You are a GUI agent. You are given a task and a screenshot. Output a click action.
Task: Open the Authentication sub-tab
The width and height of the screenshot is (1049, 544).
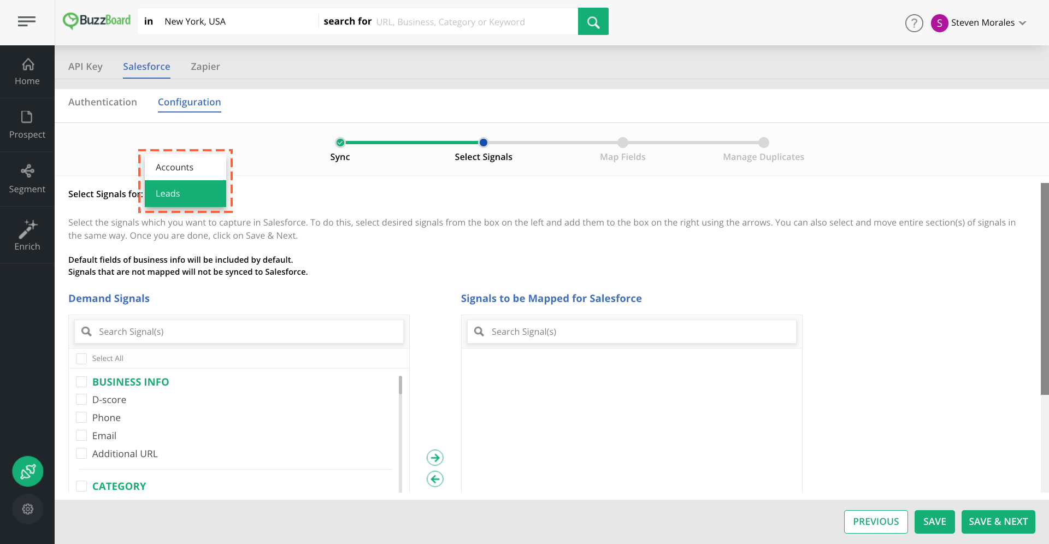(x=103, y=102)
